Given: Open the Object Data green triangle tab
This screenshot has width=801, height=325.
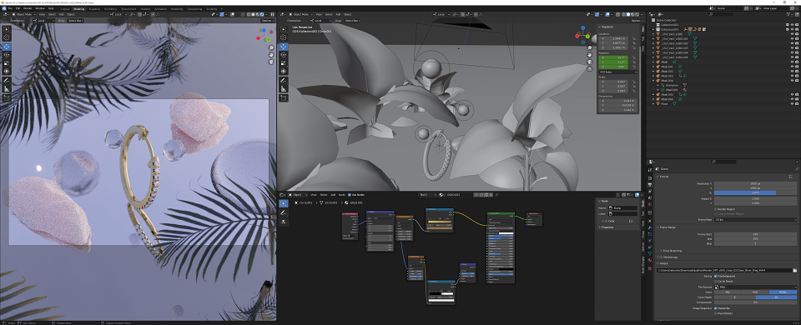Looking at the screenshot, I should pyautogui.click(x=650, y=253).
